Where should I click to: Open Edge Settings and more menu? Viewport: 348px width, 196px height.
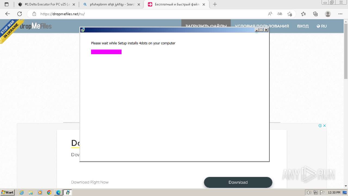click(x=340, y=14)
